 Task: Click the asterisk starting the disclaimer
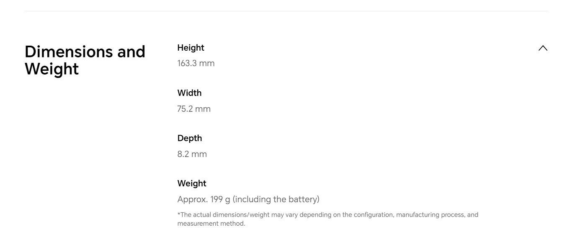(179, 214)
